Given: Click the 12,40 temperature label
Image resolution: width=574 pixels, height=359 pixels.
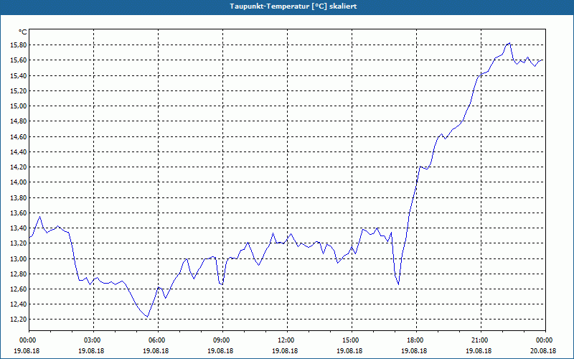Looking at the screenshot, I should click(x=19, y=304).
